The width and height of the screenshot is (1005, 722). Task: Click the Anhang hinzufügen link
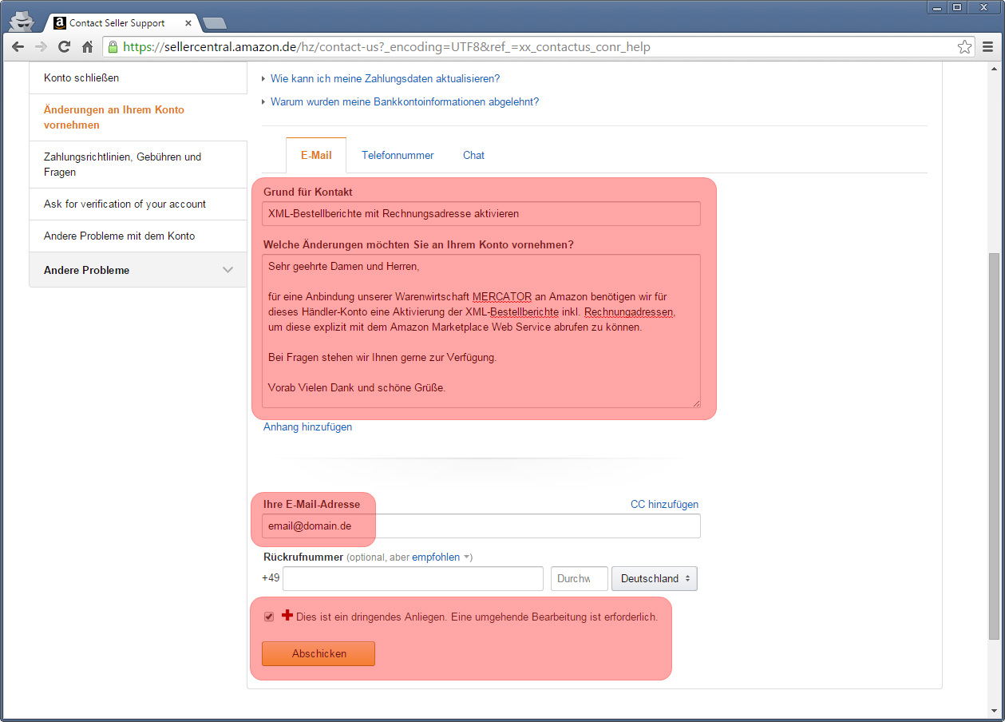[x=307, y=427]
